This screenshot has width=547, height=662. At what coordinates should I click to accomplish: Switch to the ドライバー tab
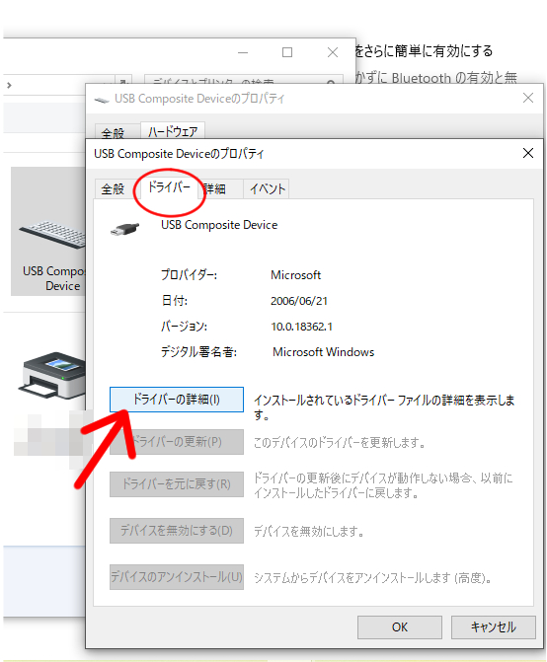(169, 187)
